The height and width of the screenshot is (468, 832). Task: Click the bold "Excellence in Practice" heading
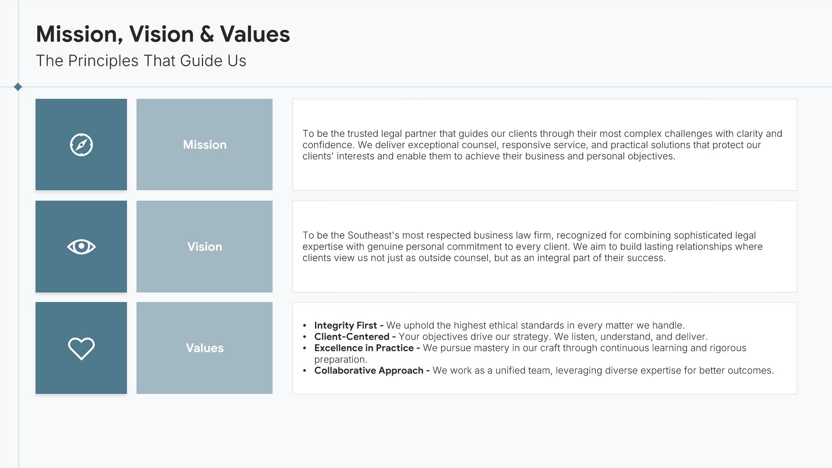[364, 348]
